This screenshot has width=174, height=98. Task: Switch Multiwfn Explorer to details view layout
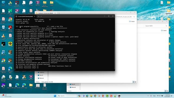(133, 82)
